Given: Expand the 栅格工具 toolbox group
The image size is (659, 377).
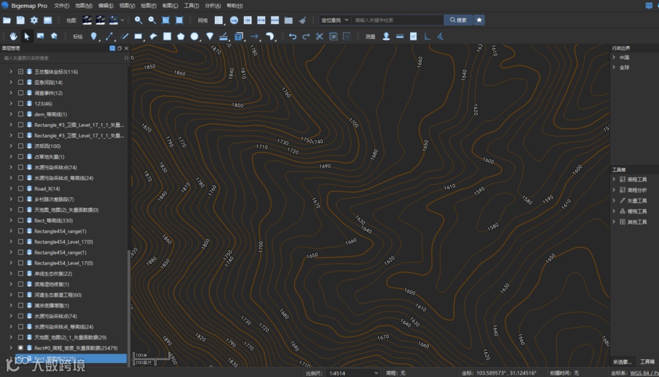Looking at the screenshot, I should (614, 211).
